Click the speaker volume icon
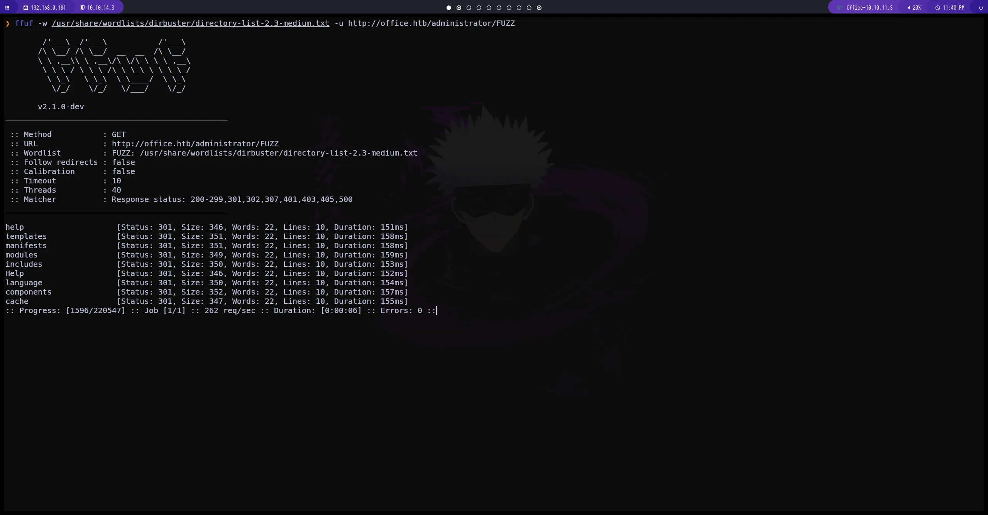988x515 pixels. pos(908,8)
